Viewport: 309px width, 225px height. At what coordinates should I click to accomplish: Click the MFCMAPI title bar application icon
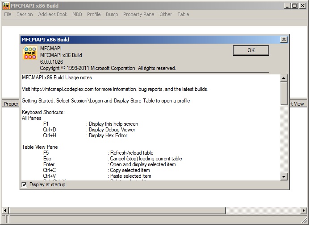pos(6,6)
